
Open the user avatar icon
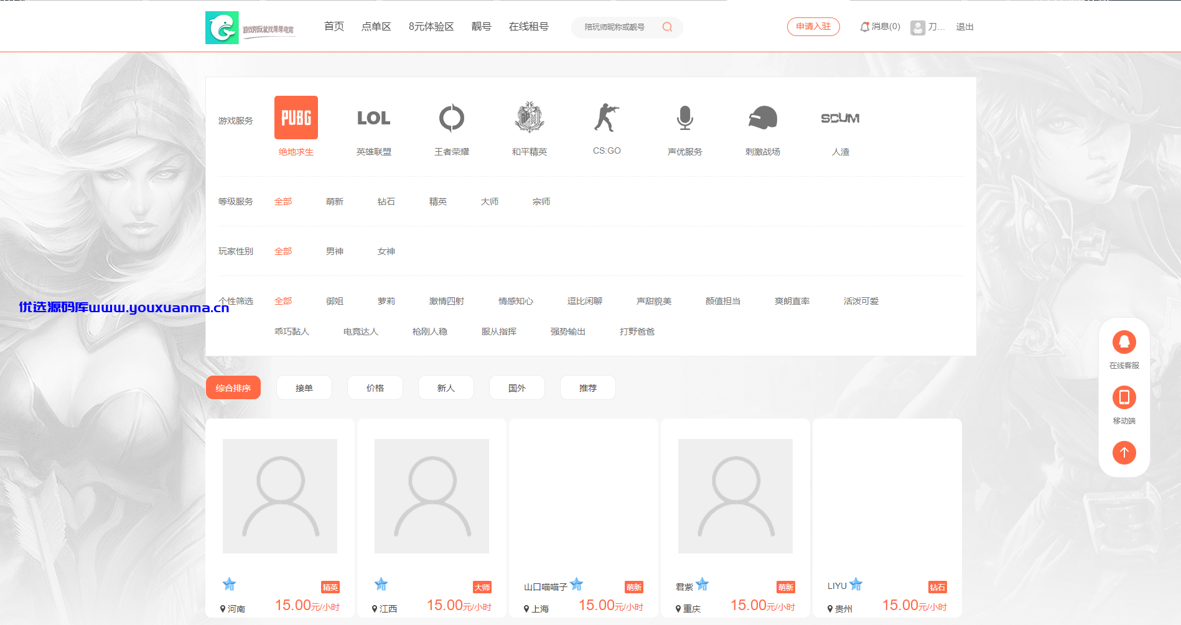(x=918, y=27)
